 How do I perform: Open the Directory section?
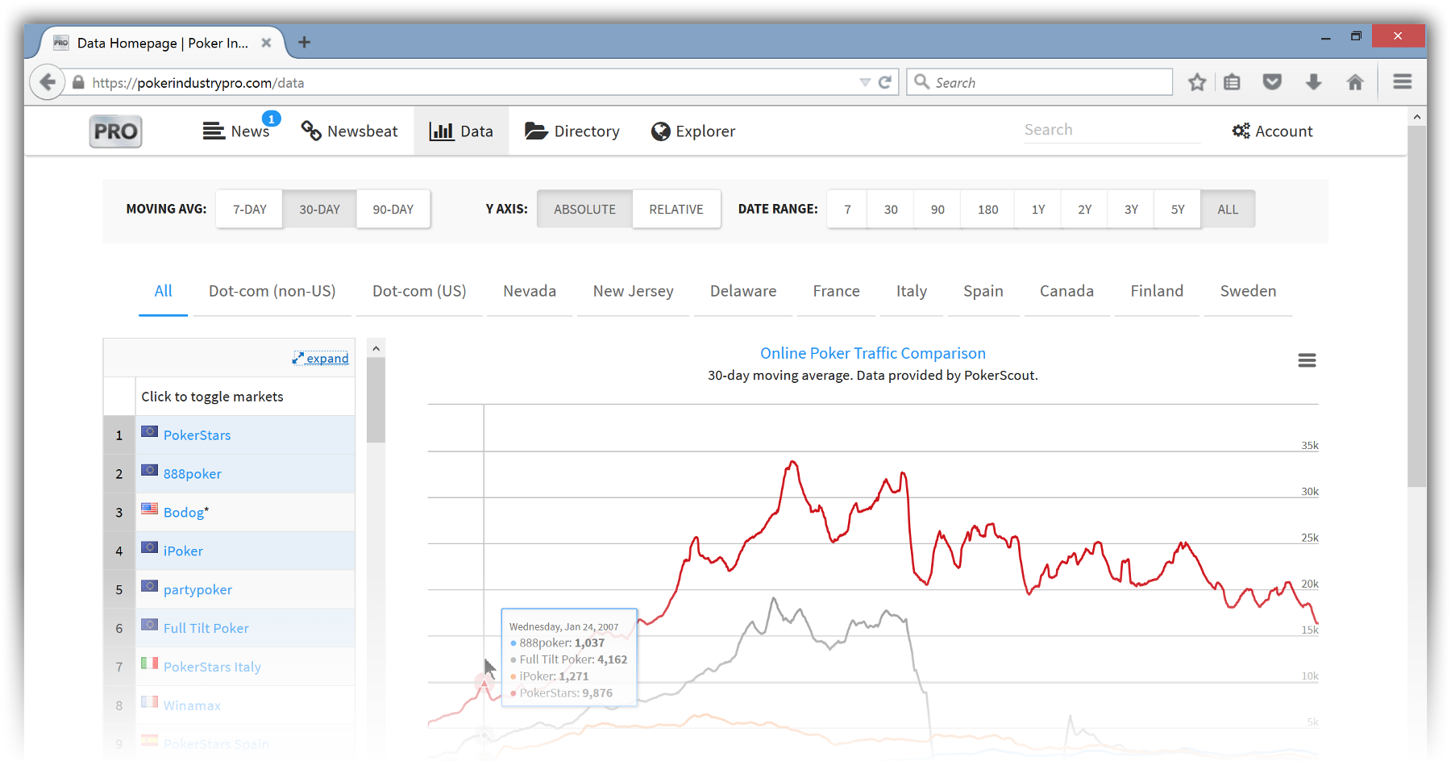tap(572, 131)
